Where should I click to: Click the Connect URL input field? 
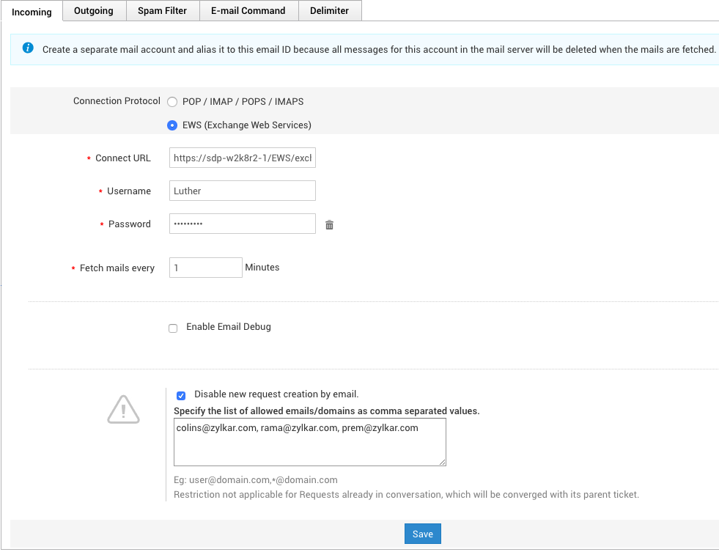click(242, 158)
